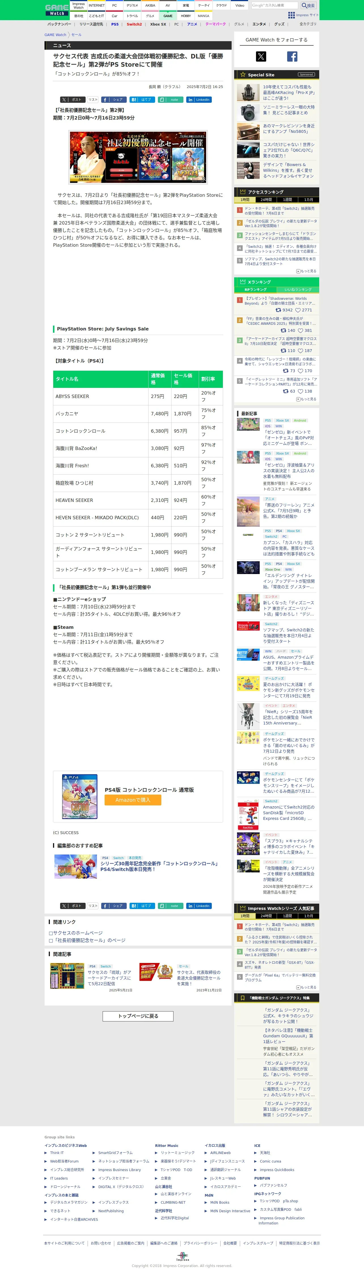
Task: Click 2771 likes heart icon on Shadowverse post
Action: (298, 310)
